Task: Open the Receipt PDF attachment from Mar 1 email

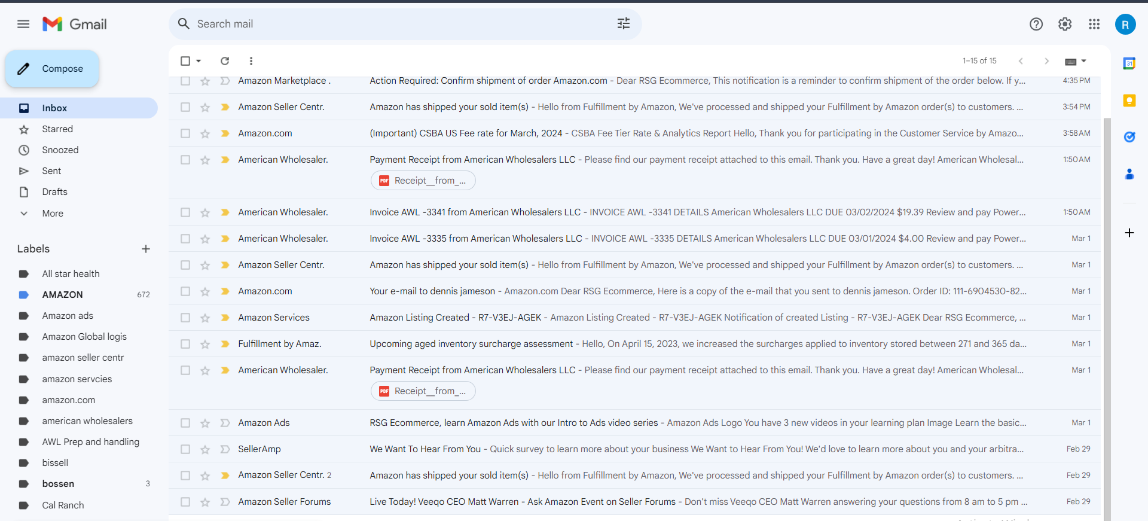Action: (x=423, y=391)
